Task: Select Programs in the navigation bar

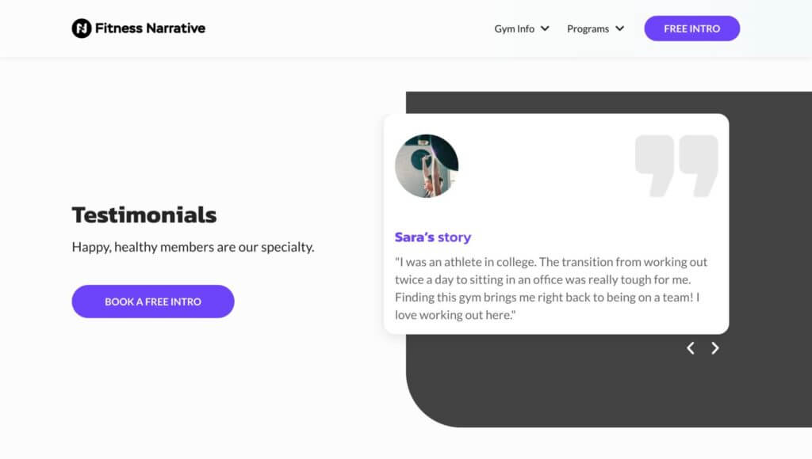Action: 588,28
